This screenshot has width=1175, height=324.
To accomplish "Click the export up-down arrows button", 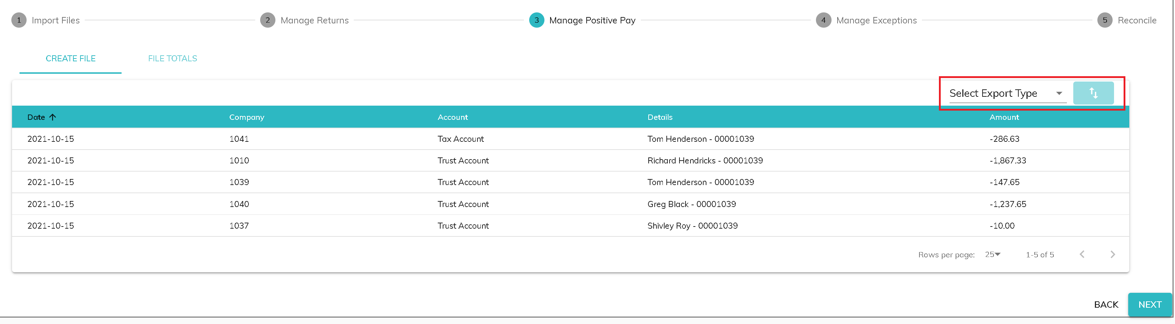I will pyautogui.click(x=1093, y=93).
